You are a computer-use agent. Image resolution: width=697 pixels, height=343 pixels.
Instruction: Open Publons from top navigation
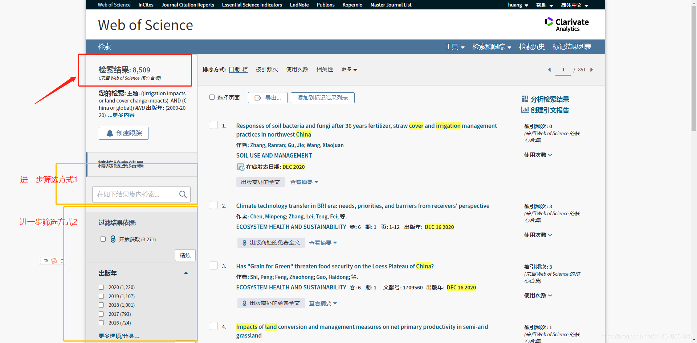click(x=326, y=5)
